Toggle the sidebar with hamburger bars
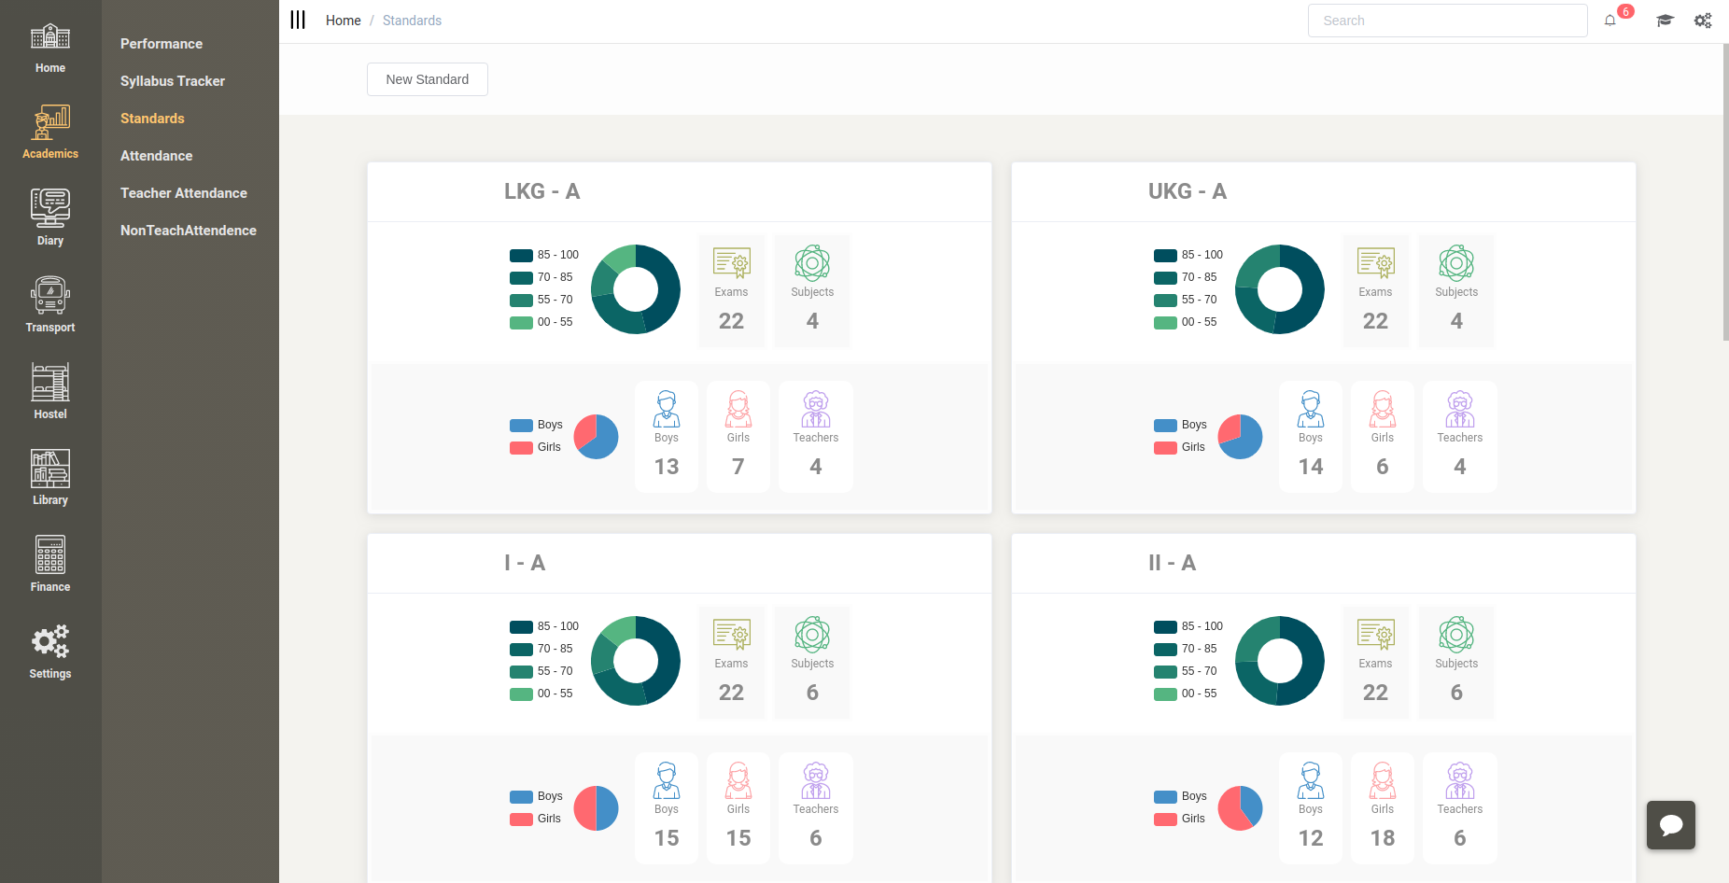Viewport: 1729px width, 883px height. click(x=298, y=21)
